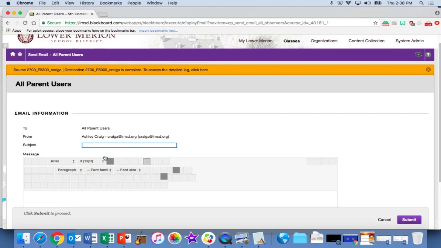Open Notification Center icon
Viewport: 441px width, 248px height.
pos(431,3)
